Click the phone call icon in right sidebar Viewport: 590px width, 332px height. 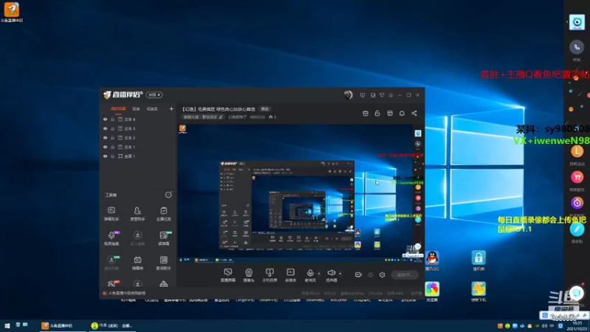[x=577, y=47]
